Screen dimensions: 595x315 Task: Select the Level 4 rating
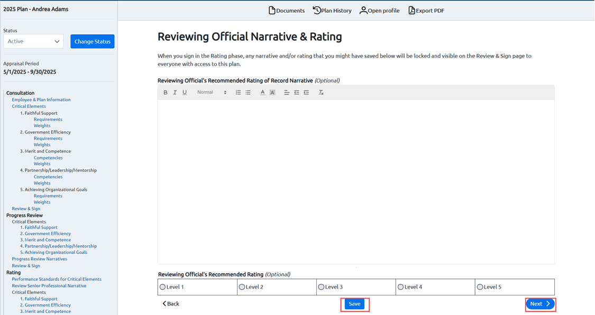tap(400, 287)
